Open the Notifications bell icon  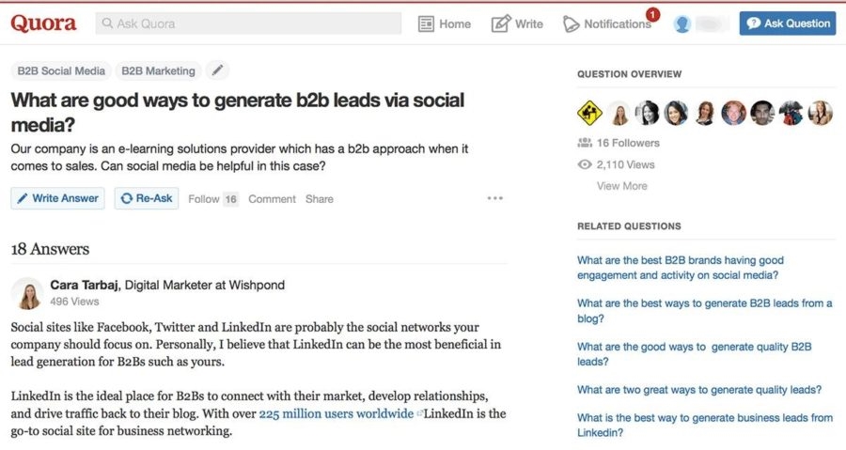(572, 23)
